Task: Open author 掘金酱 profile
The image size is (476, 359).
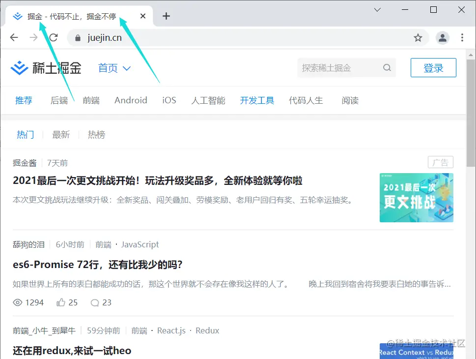Action: point(25,163)
